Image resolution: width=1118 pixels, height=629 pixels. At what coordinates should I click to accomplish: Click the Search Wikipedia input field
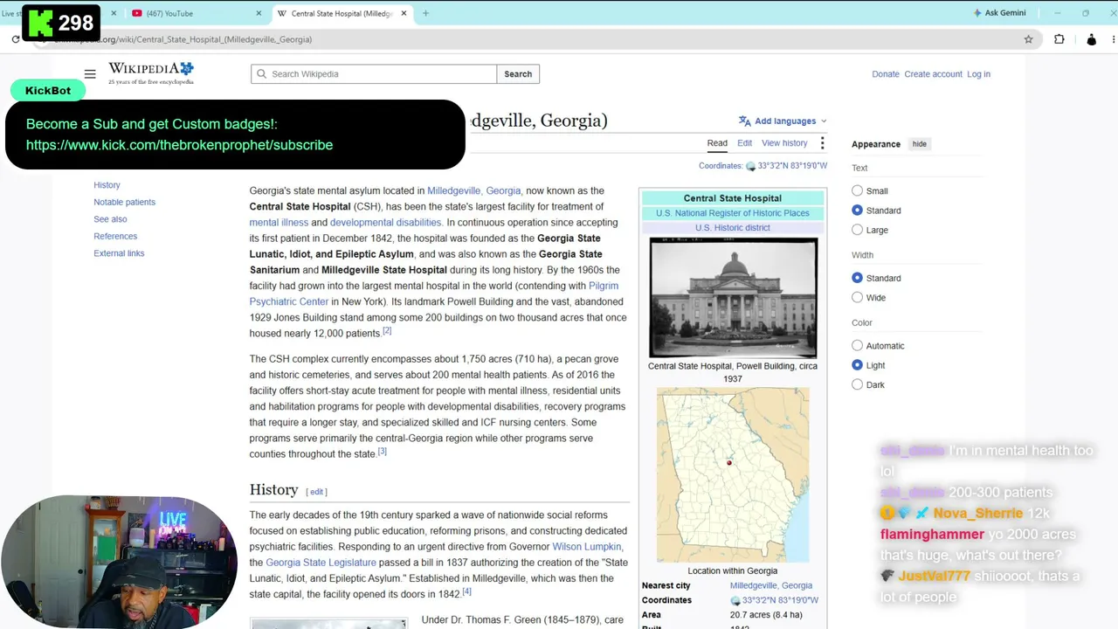point(374,74)
